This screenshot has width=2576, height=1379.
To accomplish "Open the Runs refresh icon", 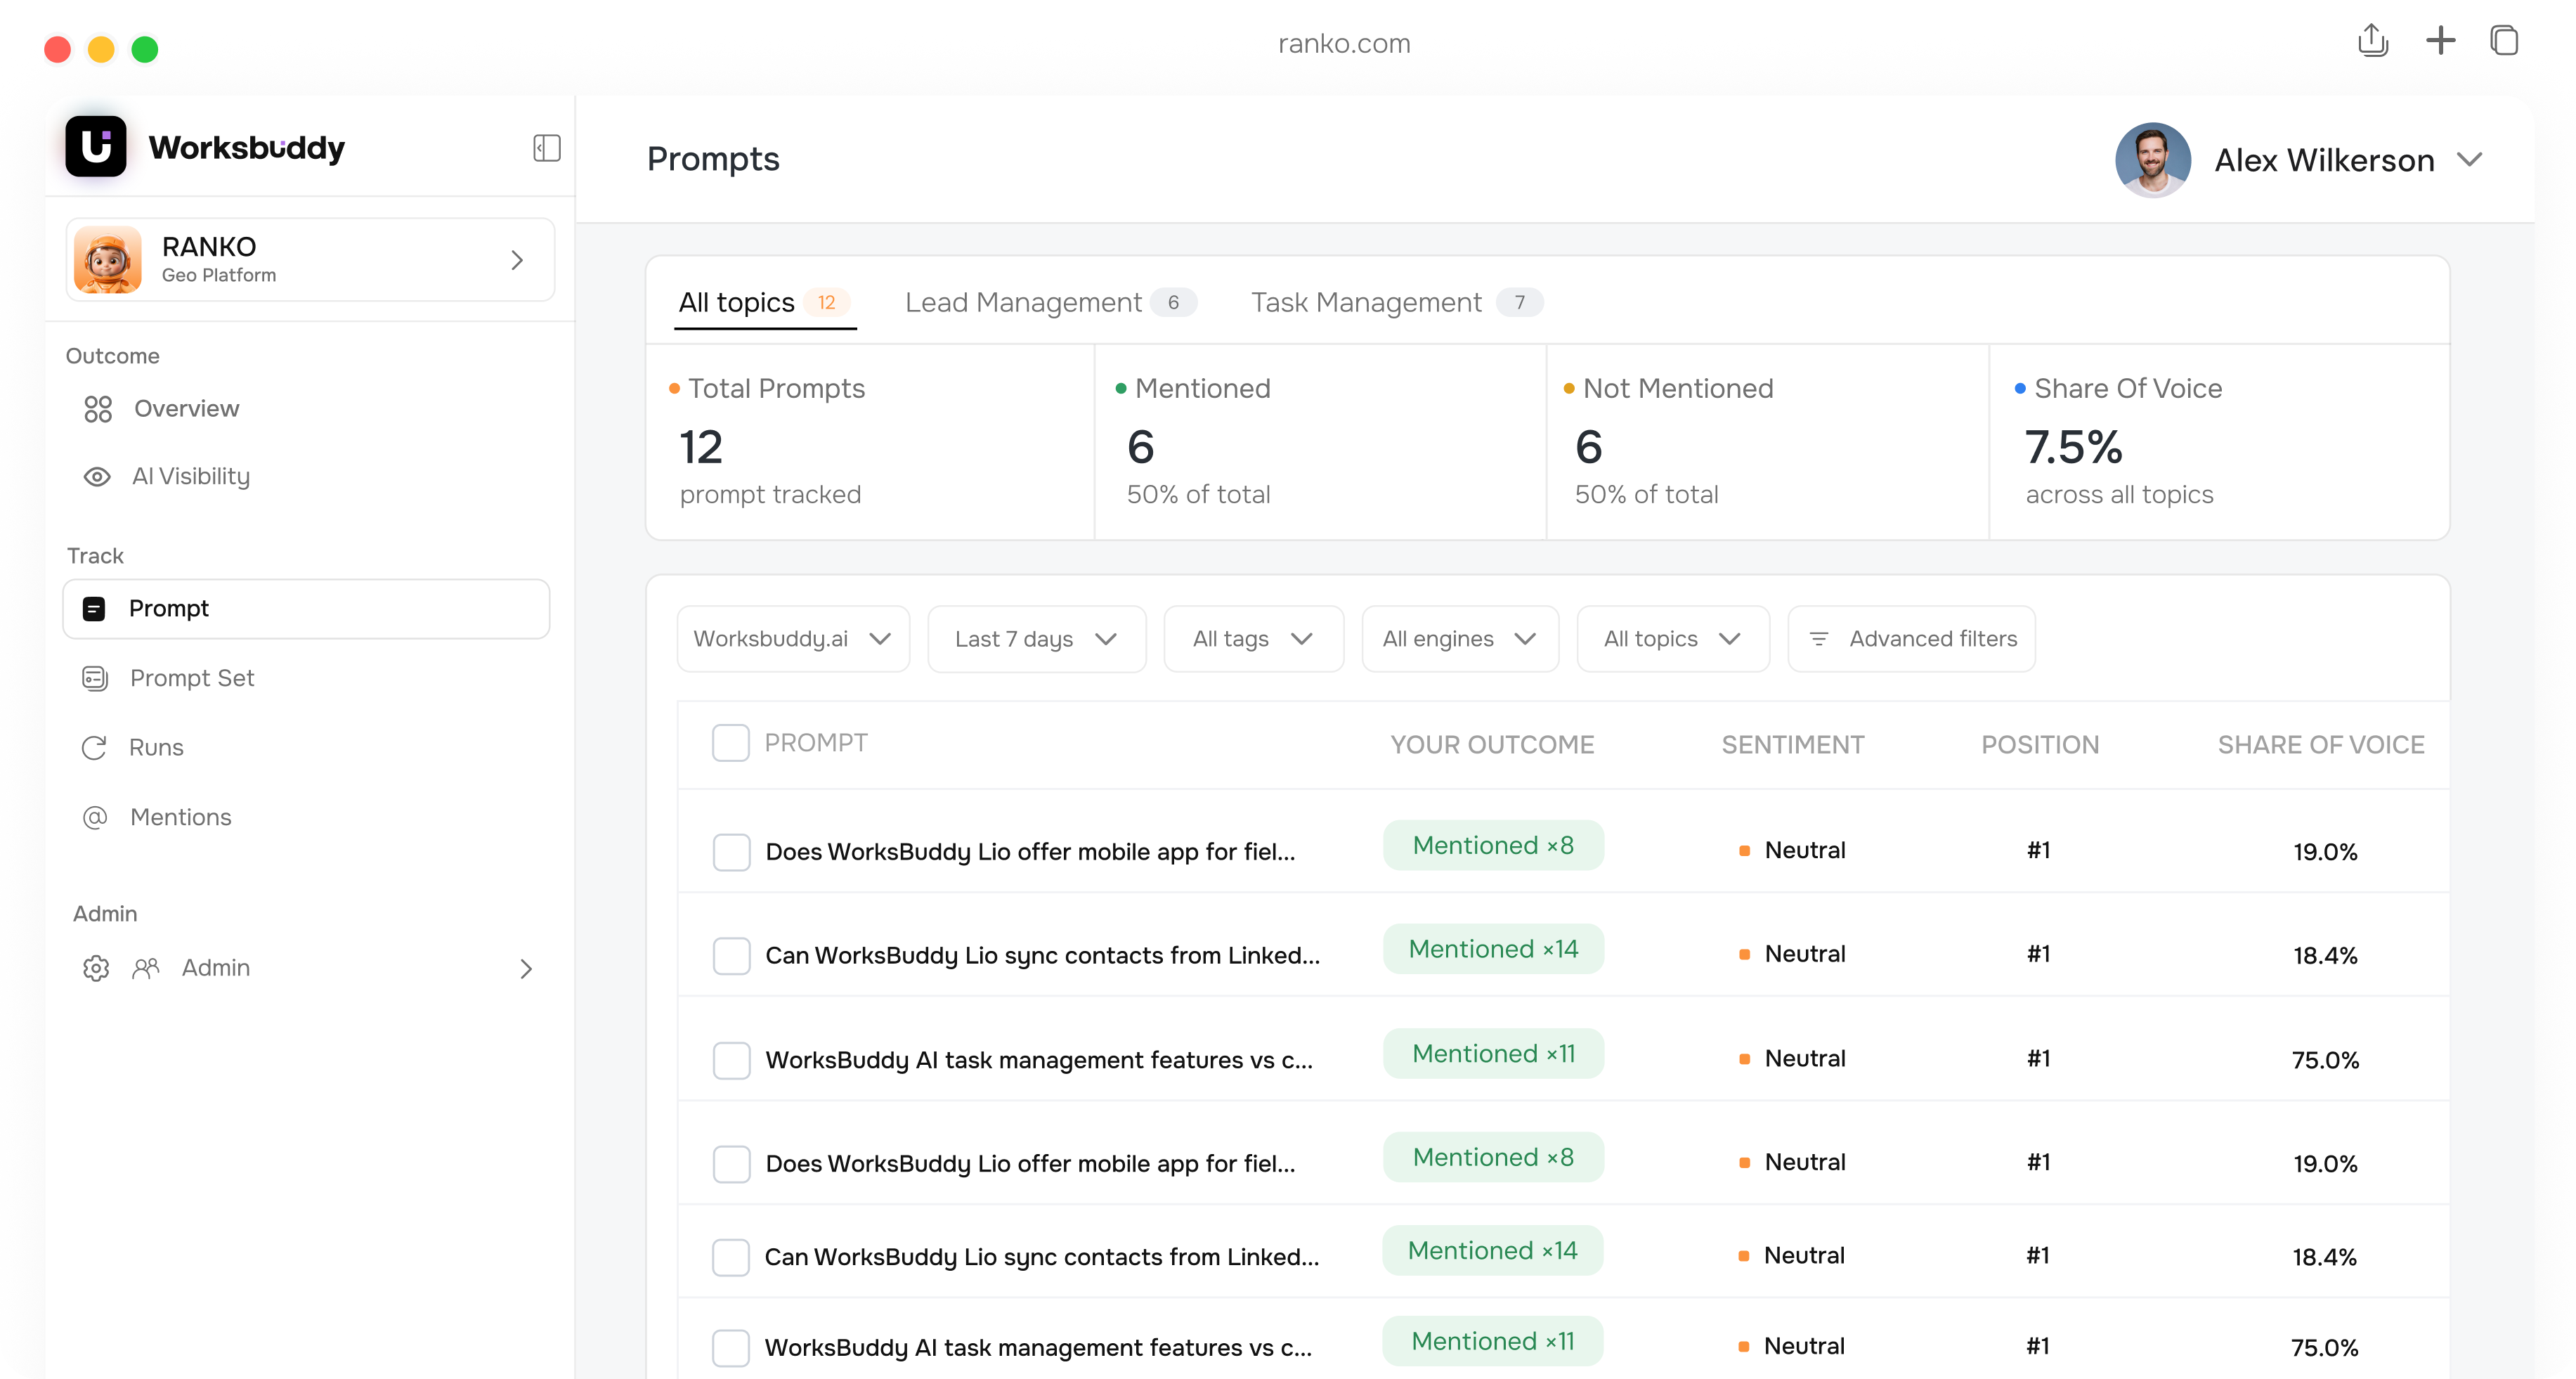I will coord(94,748).
